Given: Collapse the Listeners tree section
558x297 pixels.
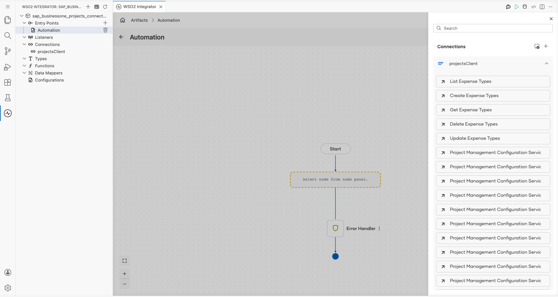Looking at the screenshot, I should tap(24, 37).
